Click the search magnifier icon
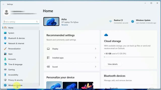The height and width of the screenshot is (90, 161). pyautogui.click(x=37, y=22)
